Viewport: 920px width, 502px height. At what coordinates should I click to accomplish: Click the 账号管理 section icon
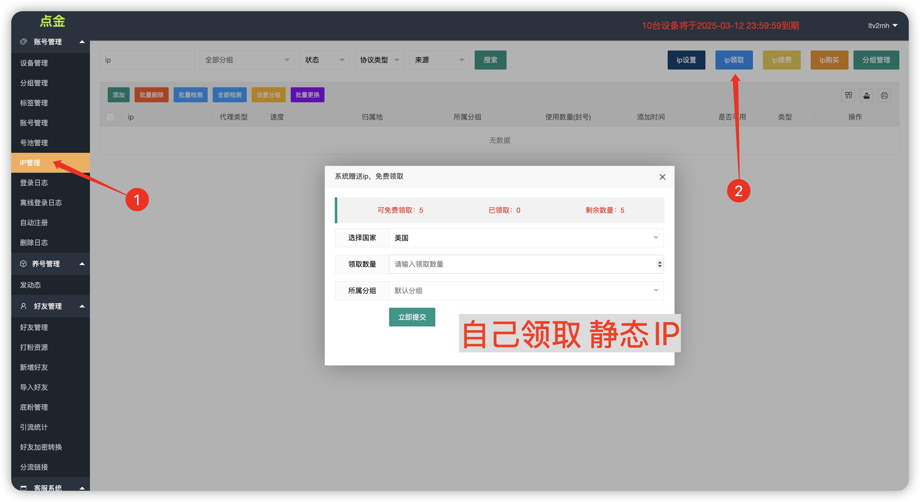pos(23,42)
